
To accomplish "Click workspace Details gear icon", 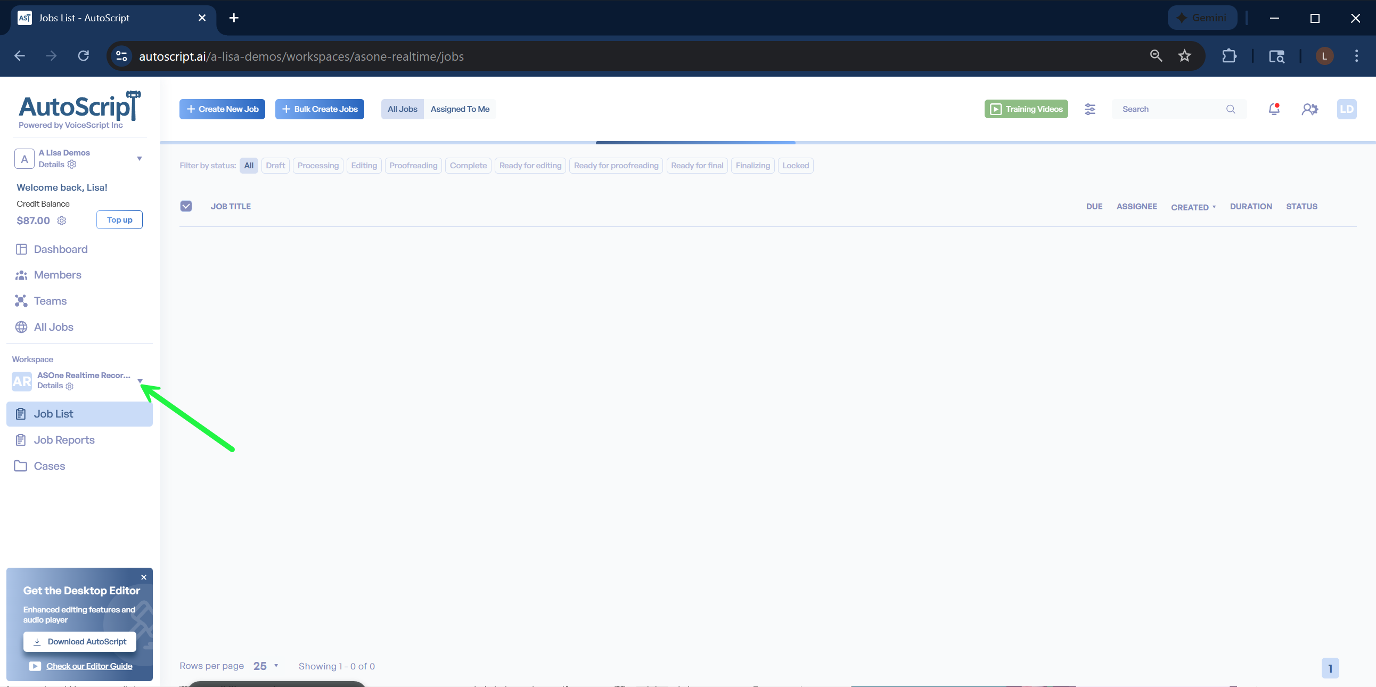I will (x=69, y=386).
